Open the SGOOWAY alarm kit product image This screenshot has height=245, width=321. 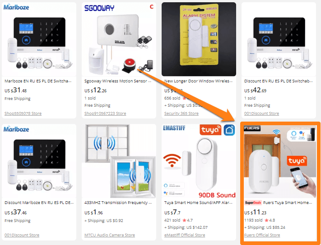point(119,39)
